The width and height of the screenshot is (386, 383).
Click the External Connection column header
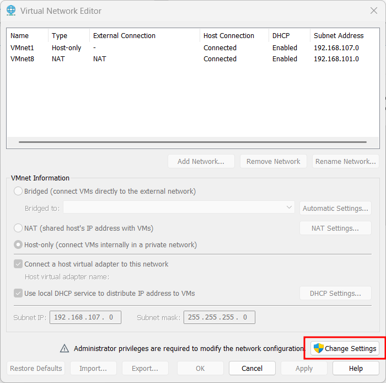tap(144, 36)
